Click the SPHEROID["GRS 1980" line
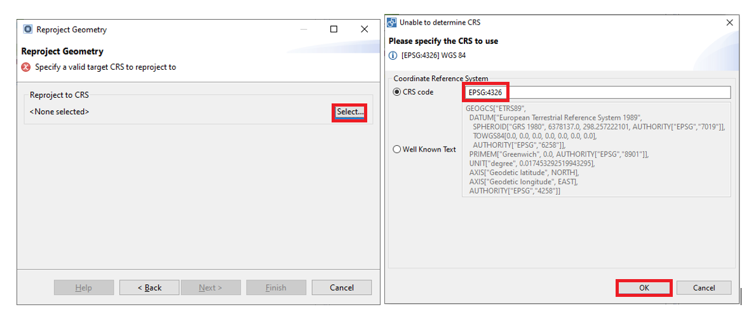The width and height of the screenshot is (756, 314). pos(599,127)
